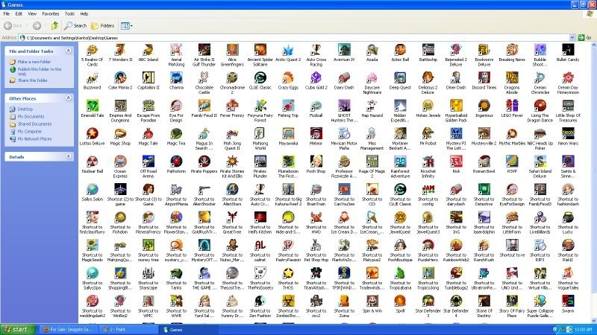This screenshot has width=597, height=335.
Task: Select the CLUE Classic game icon
Action: pyautogui.click(x=260, y=78)
